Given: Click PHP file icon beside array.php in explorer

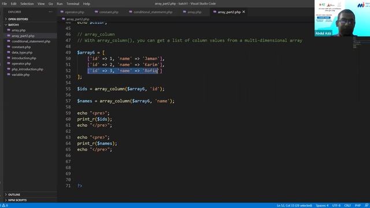Looking at the screenshot, I should (9, 30).
